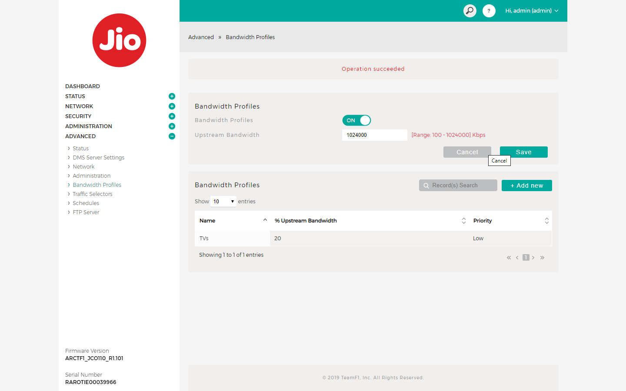
Task: Open the help question mark icon
Action: [489, 11]
